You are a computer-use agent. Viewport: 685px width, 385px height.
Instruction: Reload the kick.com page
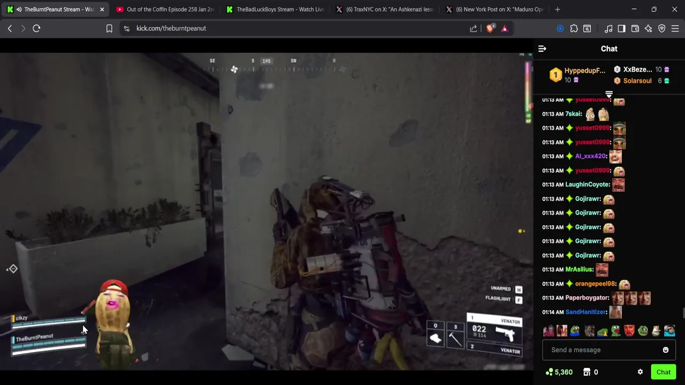pyautogui.click(x=36, y=28)
